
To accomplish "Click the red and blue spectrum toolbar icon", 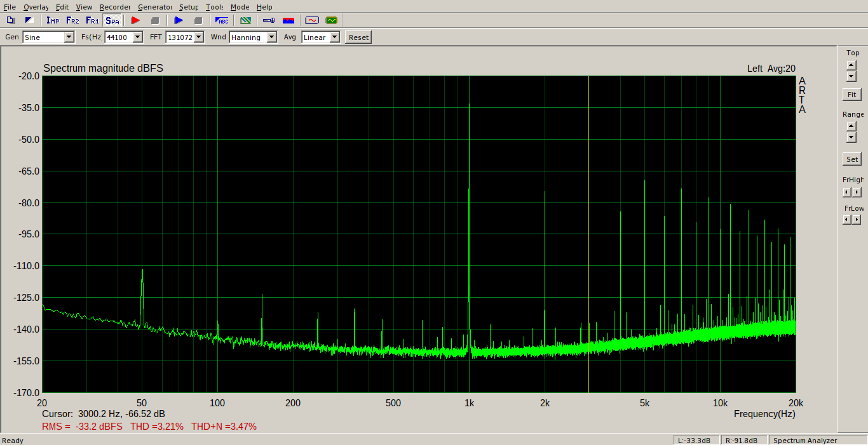I will tap(288, 20).
